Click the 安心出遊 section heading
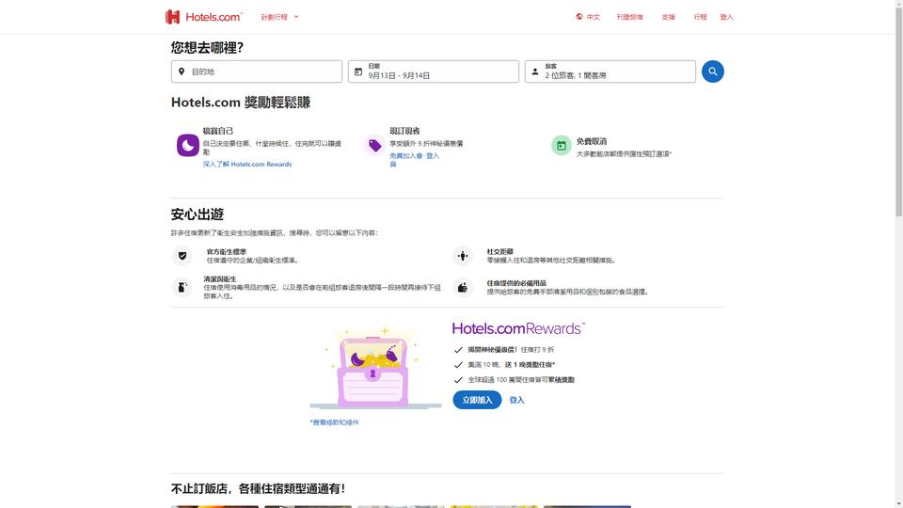The image size is (903, 508). (197, 214)
